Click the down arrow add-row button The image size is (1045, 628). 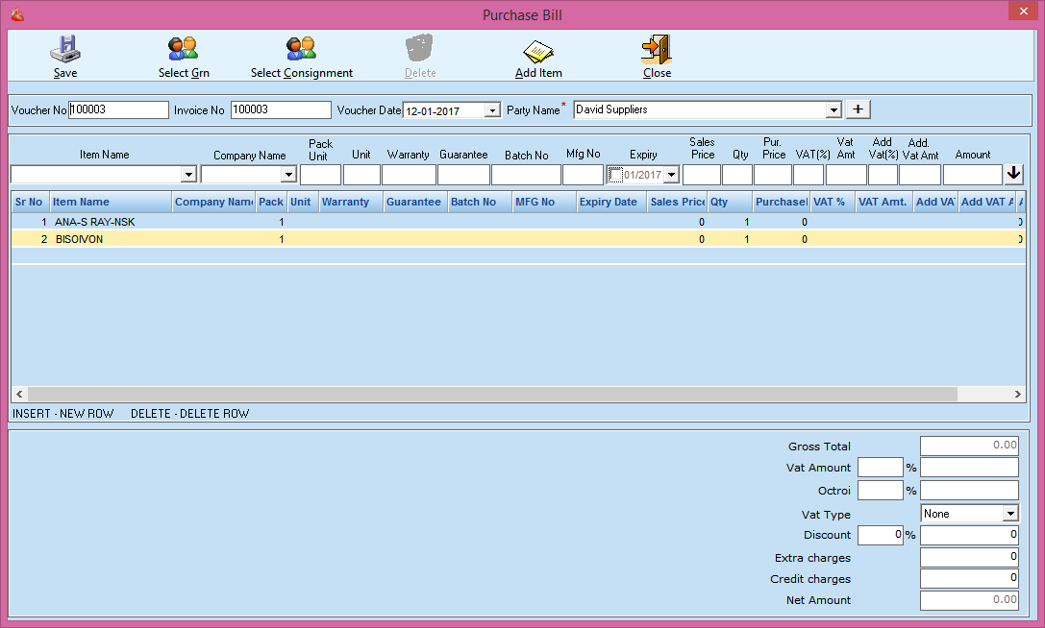coord(1014,174)
